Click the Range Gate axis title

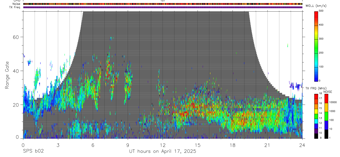click(x=7, y=75)
